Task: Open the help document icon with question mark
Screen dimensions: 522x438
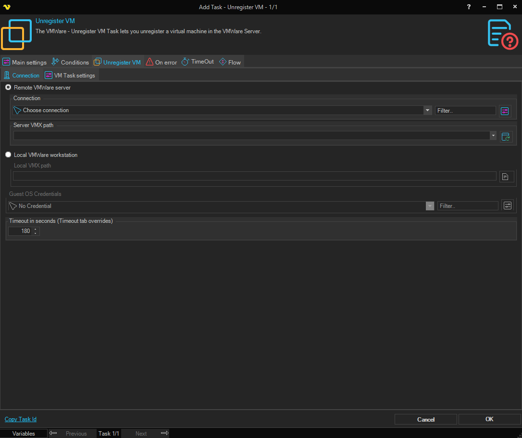Action: (x=502, y=34)
